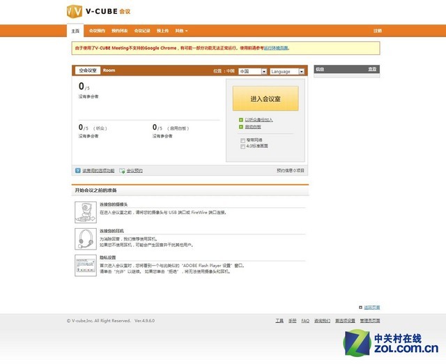Click the privacy settings illustration icon
This screenshot has height=364, width=446.
coord(86,266)
